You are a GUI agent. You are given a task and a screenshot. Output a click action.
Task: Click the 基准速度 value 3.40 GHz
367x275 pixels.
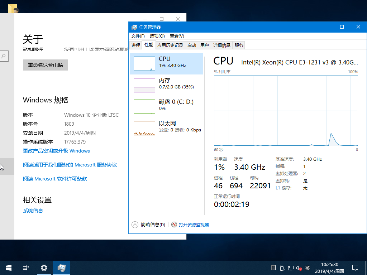pyautogui.click(x=313, y=159)
